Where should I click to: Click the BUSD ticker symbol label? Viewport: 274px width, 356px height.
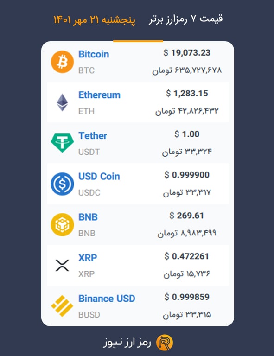(x=89, y=315)
